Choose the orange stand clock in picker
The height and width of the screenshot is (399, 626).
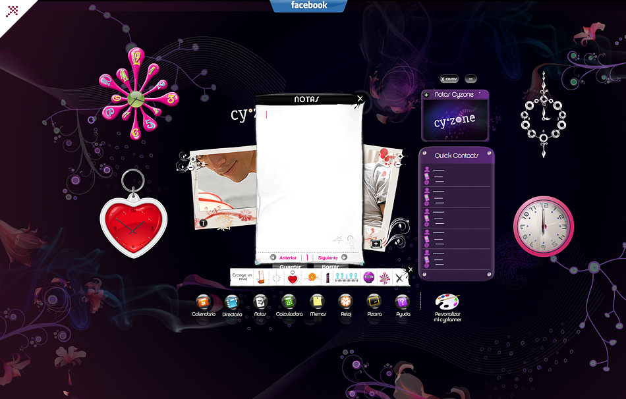[261, 277]
